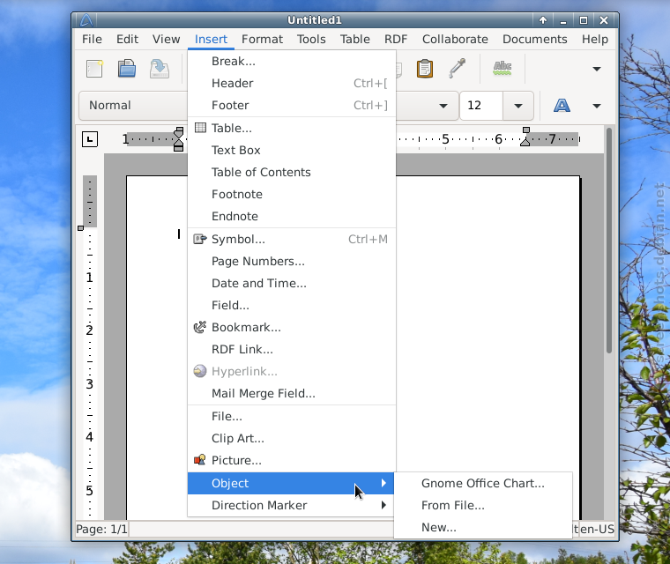Open the Table menu in menu bar
The height and width of the screenshot is (564, 670).
coord(355,40)
